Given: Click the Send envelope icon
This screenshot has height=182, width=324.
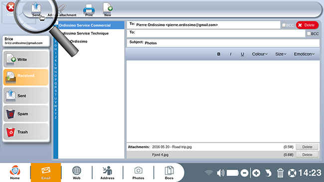Looking at the screenshot, I should 36,8.
